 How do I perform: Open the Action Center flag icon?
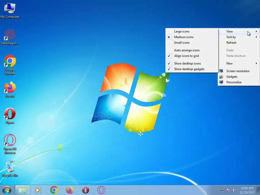228,190
